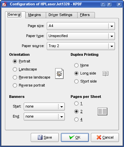Set pages per sheet to 4
The image size is (124, 147).
pos(78,120)
